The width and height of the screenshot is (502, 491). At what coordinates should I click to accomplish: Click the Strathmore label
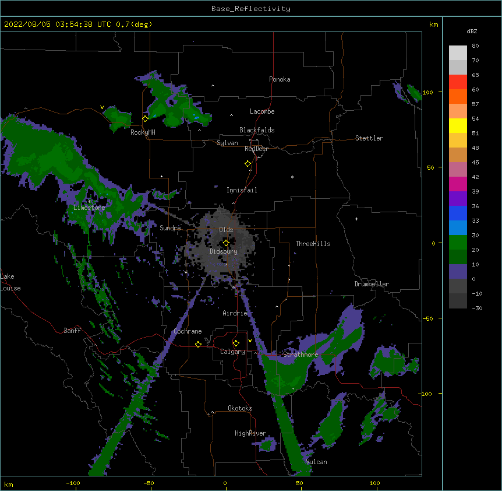(301, 355)
